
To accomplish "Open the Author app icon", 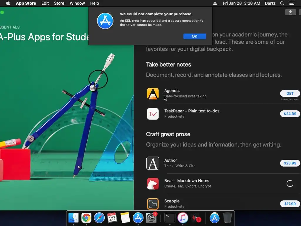I will [x=153, y=163].
